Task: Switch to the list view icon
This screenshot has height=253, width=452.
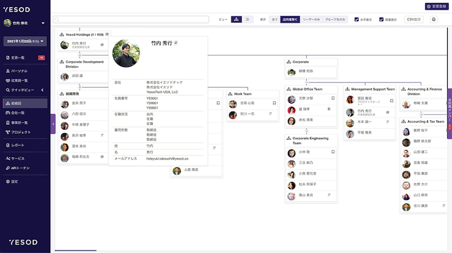Action: pos(247,19)
